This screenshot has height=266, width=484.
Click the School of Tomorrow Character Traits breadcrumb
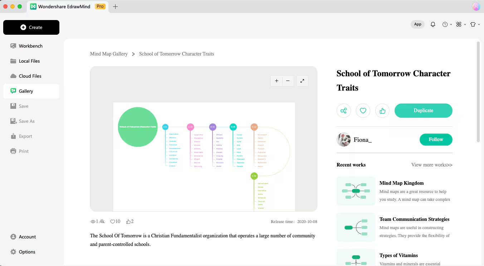[176, 54]
